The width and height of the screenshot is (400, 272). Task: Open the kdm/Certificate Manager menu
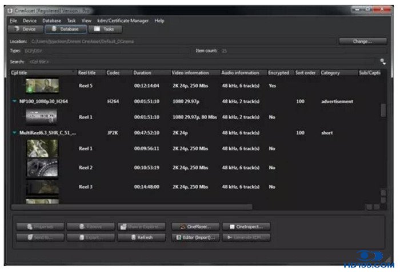pos(123,21)
